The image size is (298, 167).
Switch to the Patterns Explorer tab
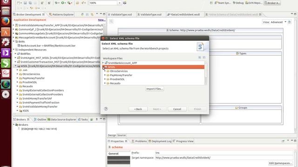[61, 14]
